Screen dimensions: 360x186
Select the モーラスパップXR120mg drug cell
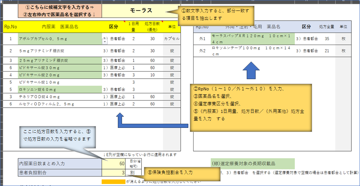click(253, 39)
